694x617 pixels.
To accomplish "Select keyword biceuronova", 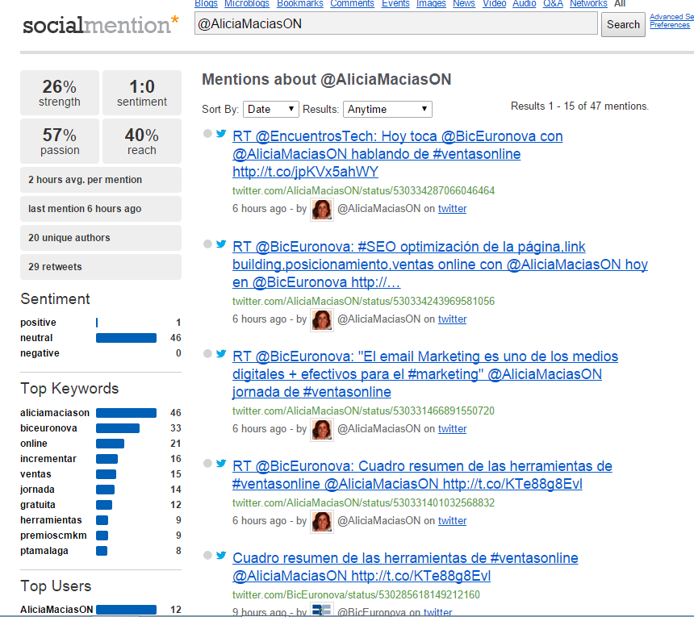I will pyautogui.click(x=48, y=428).
